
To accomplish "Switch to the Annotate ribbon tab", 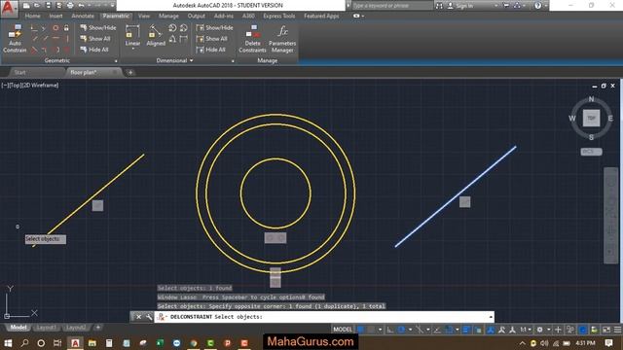I will coord(83,16).
